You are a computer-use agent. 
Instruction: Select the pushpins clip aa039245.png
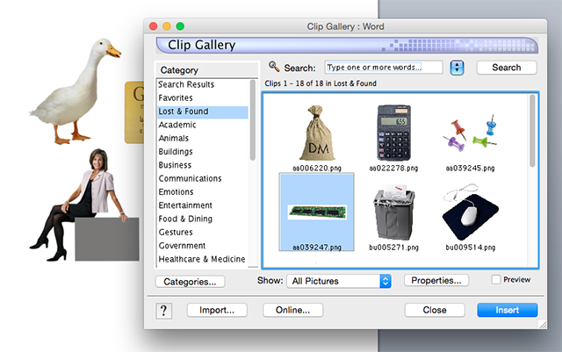[470, 141]
